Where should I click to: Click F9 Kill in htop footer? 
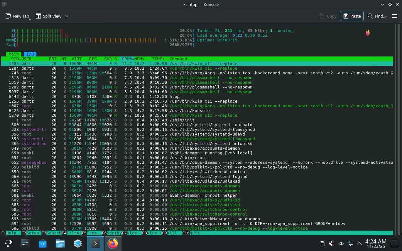tap(172, 233)
